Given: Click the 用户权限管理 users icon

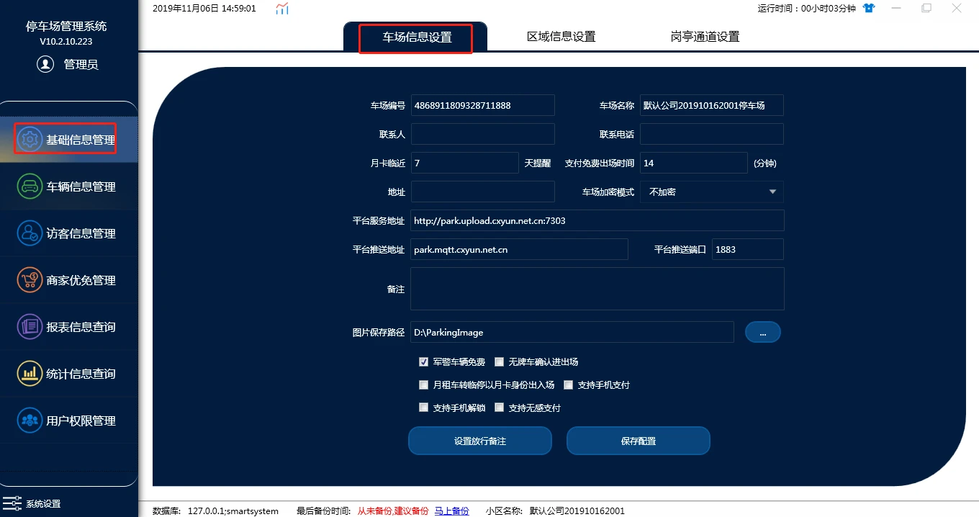Looking at the screenshot, I should coord(30,421).
